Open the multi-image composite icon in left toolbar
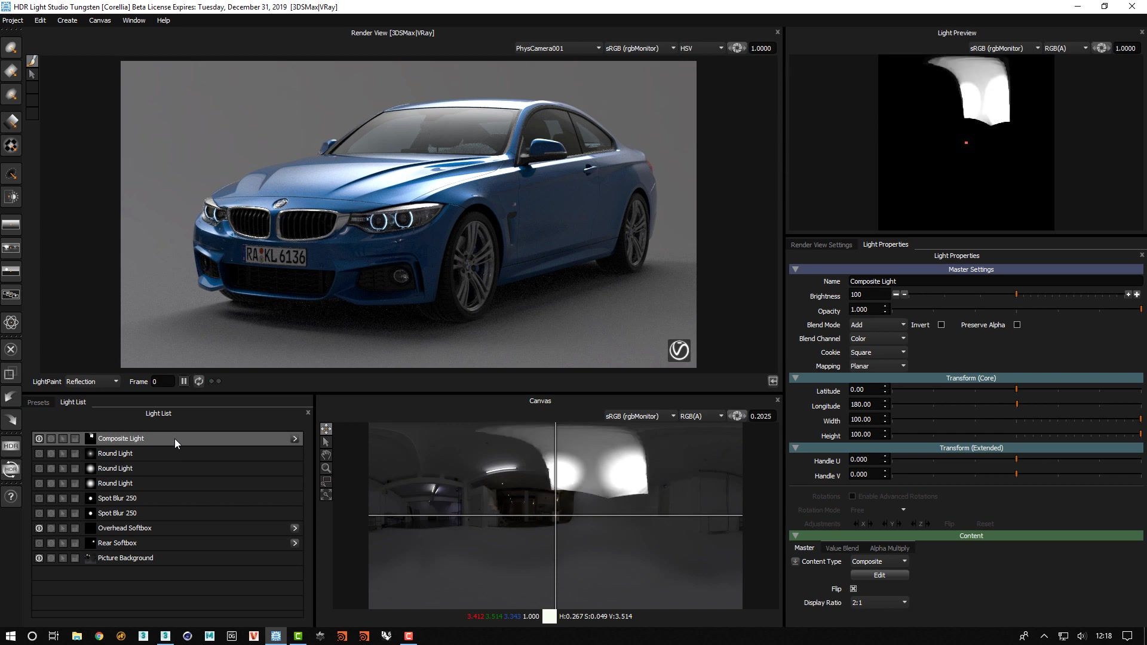The image size is (1147, 645). click(11, 294)
